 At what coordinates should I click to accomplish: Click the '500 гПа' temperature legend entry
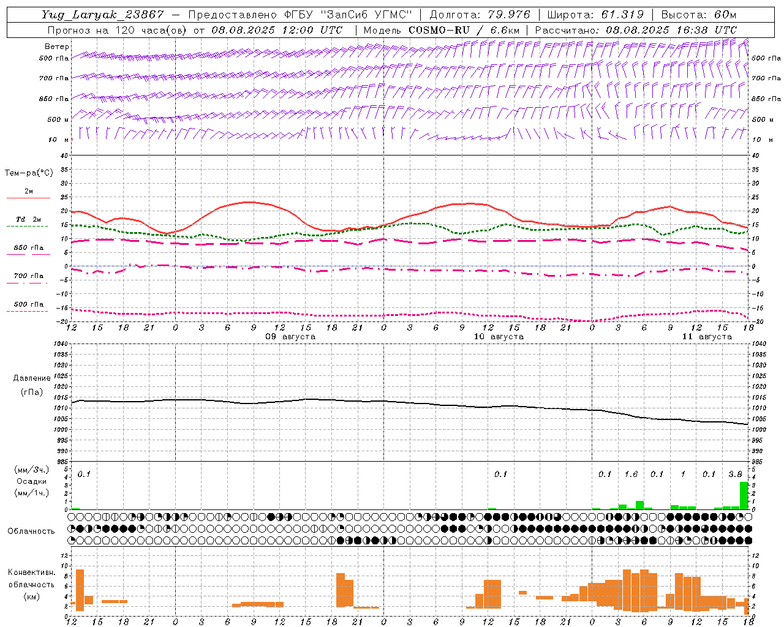29,304
